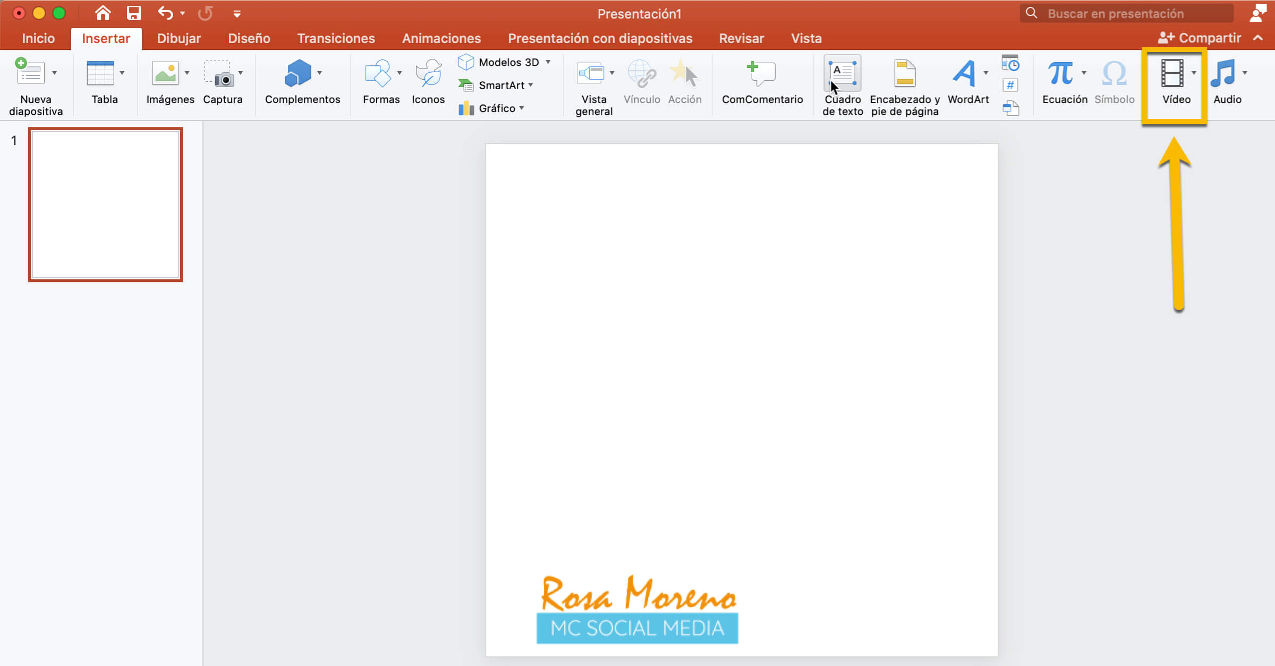Viewport: 1275px width, 666px height.
Task: Expand the Gráfico dropdown arrow
Action: (x=522, y=108)
